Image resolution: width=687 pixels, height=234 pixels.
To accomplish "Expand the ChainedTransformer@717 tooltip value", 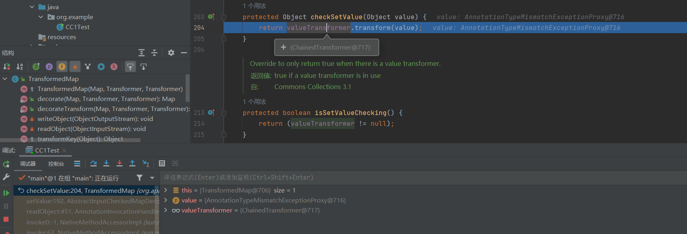I will [x=284, y=48].
